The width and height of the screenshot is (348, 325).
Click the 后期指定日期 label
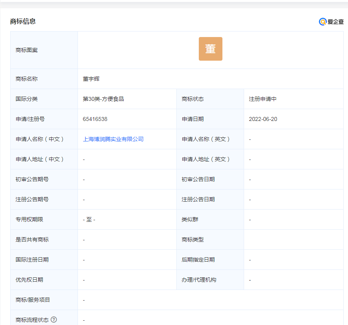(x=198, y=260)
